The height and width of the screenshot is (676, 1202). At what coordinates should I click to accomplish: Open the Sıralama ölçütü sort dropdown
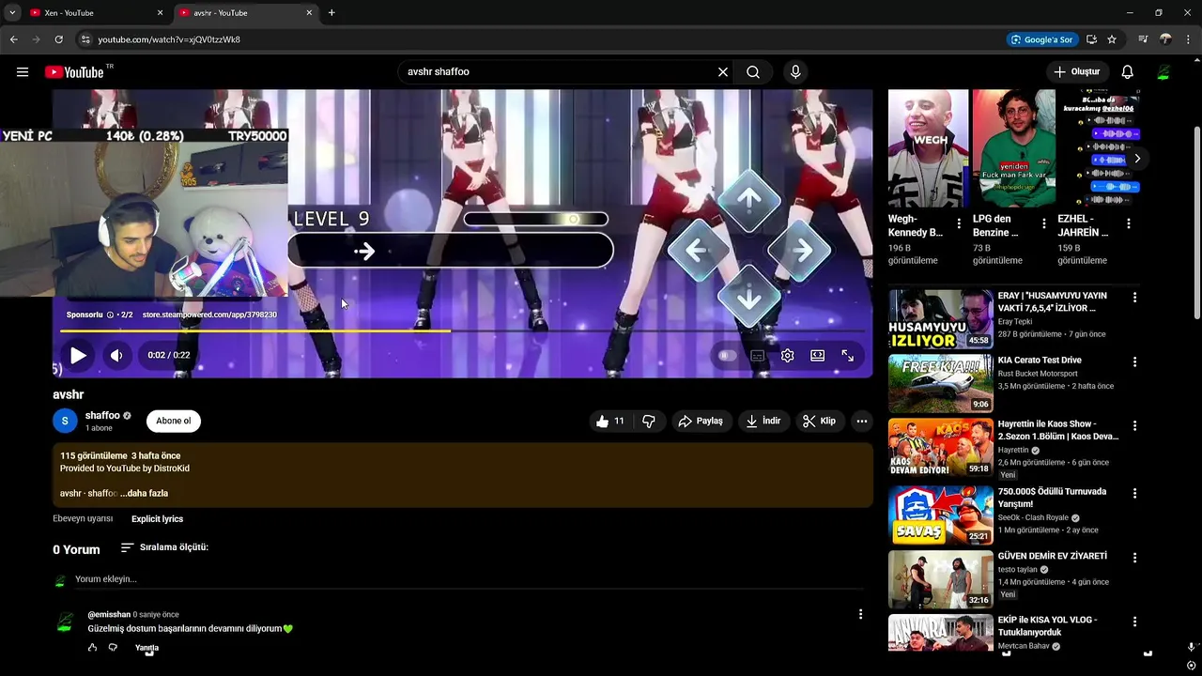[164, 547]
